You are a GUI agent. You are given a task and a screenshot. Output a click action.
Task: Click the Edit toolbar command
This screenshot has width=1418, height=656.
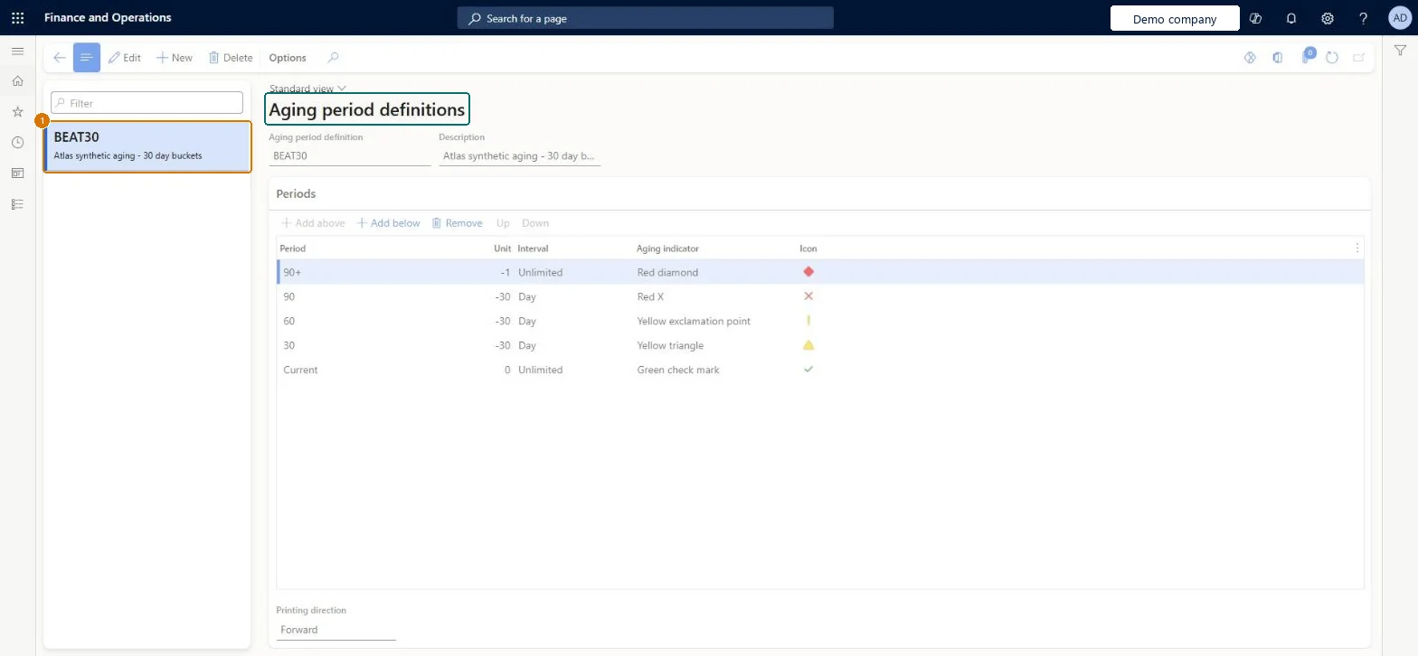point(125,58)
